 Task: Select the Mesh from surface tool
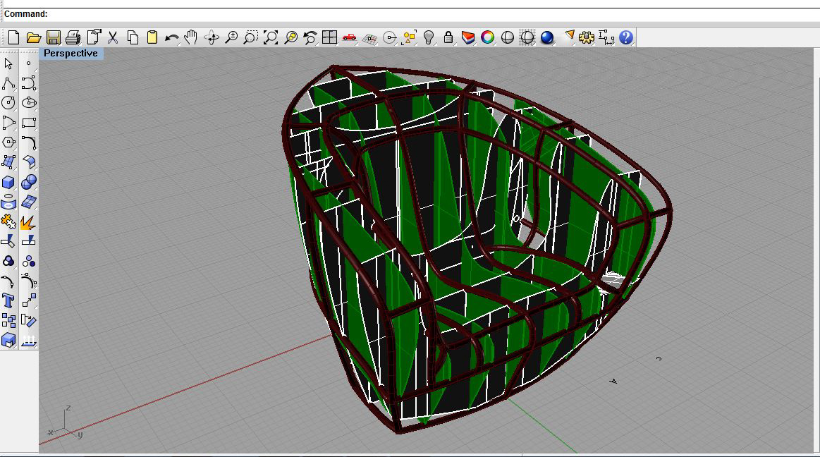(28, 202)
